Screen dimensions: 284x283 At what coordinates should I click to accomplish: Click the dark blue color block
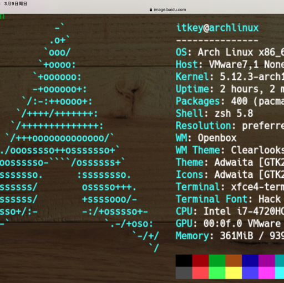click(250, 261)
